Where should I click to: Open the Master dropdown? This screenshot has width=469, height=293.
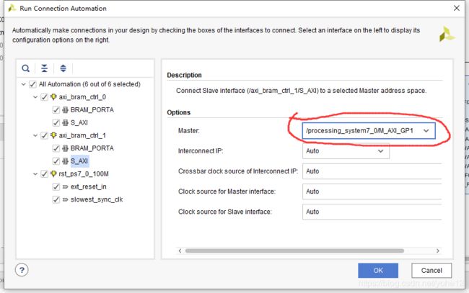[369, 131]
